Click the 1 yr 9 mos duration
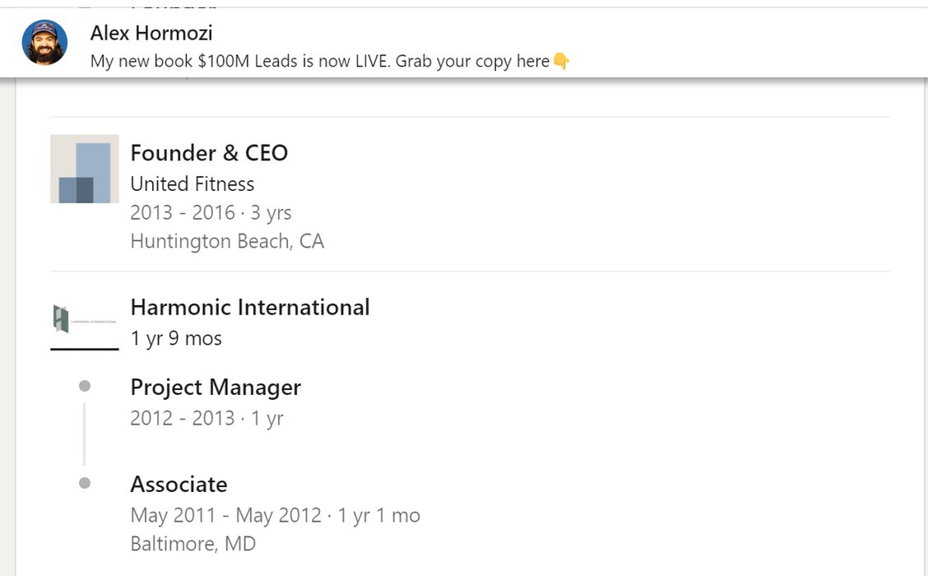This screenshot has height=576, width=928. click(x=176, y=338)
